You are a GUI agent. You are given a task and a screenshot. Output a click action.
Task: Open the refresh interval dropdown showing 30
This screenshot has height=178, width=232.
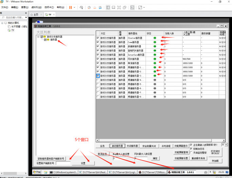pyautogui.click(x=226, y=144)
